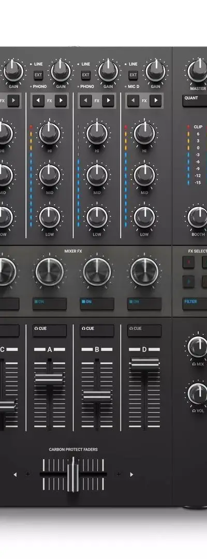The height and width of the screenshot is (559, 207).
Task: Click the channel A GAIN knob
Action: (61, 71)
